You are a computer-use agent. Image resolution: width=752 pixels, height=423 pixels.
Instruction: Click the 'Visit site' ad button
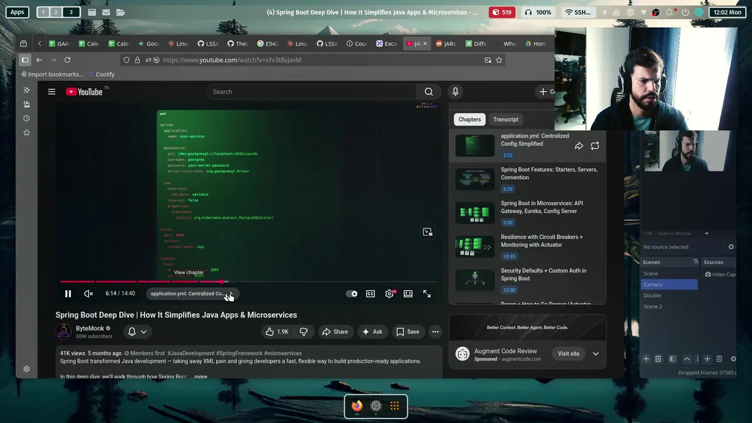(569, 354)
